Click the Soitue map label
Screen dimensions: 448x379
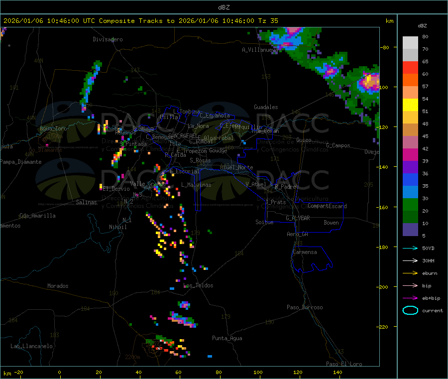(x=264, y=222)
